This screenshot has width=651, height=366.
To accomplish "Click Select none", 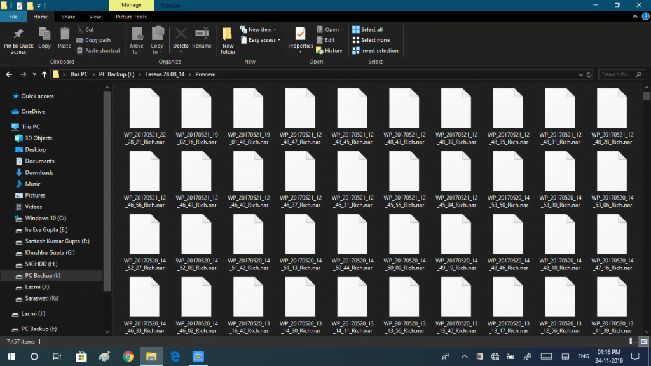I will coord(371,40).
